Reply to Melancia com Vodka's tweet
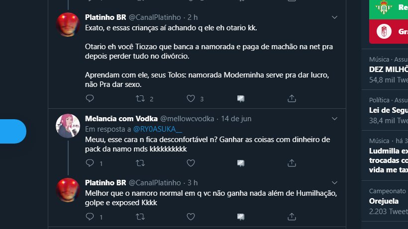The width and height of the screenshot is (408, 229). click(90, 162)
